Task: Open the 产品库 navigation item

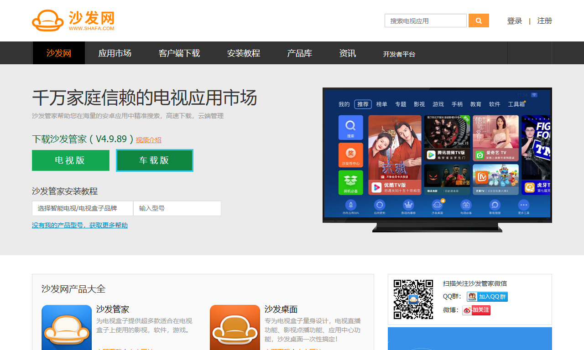Action: (300, 53)
